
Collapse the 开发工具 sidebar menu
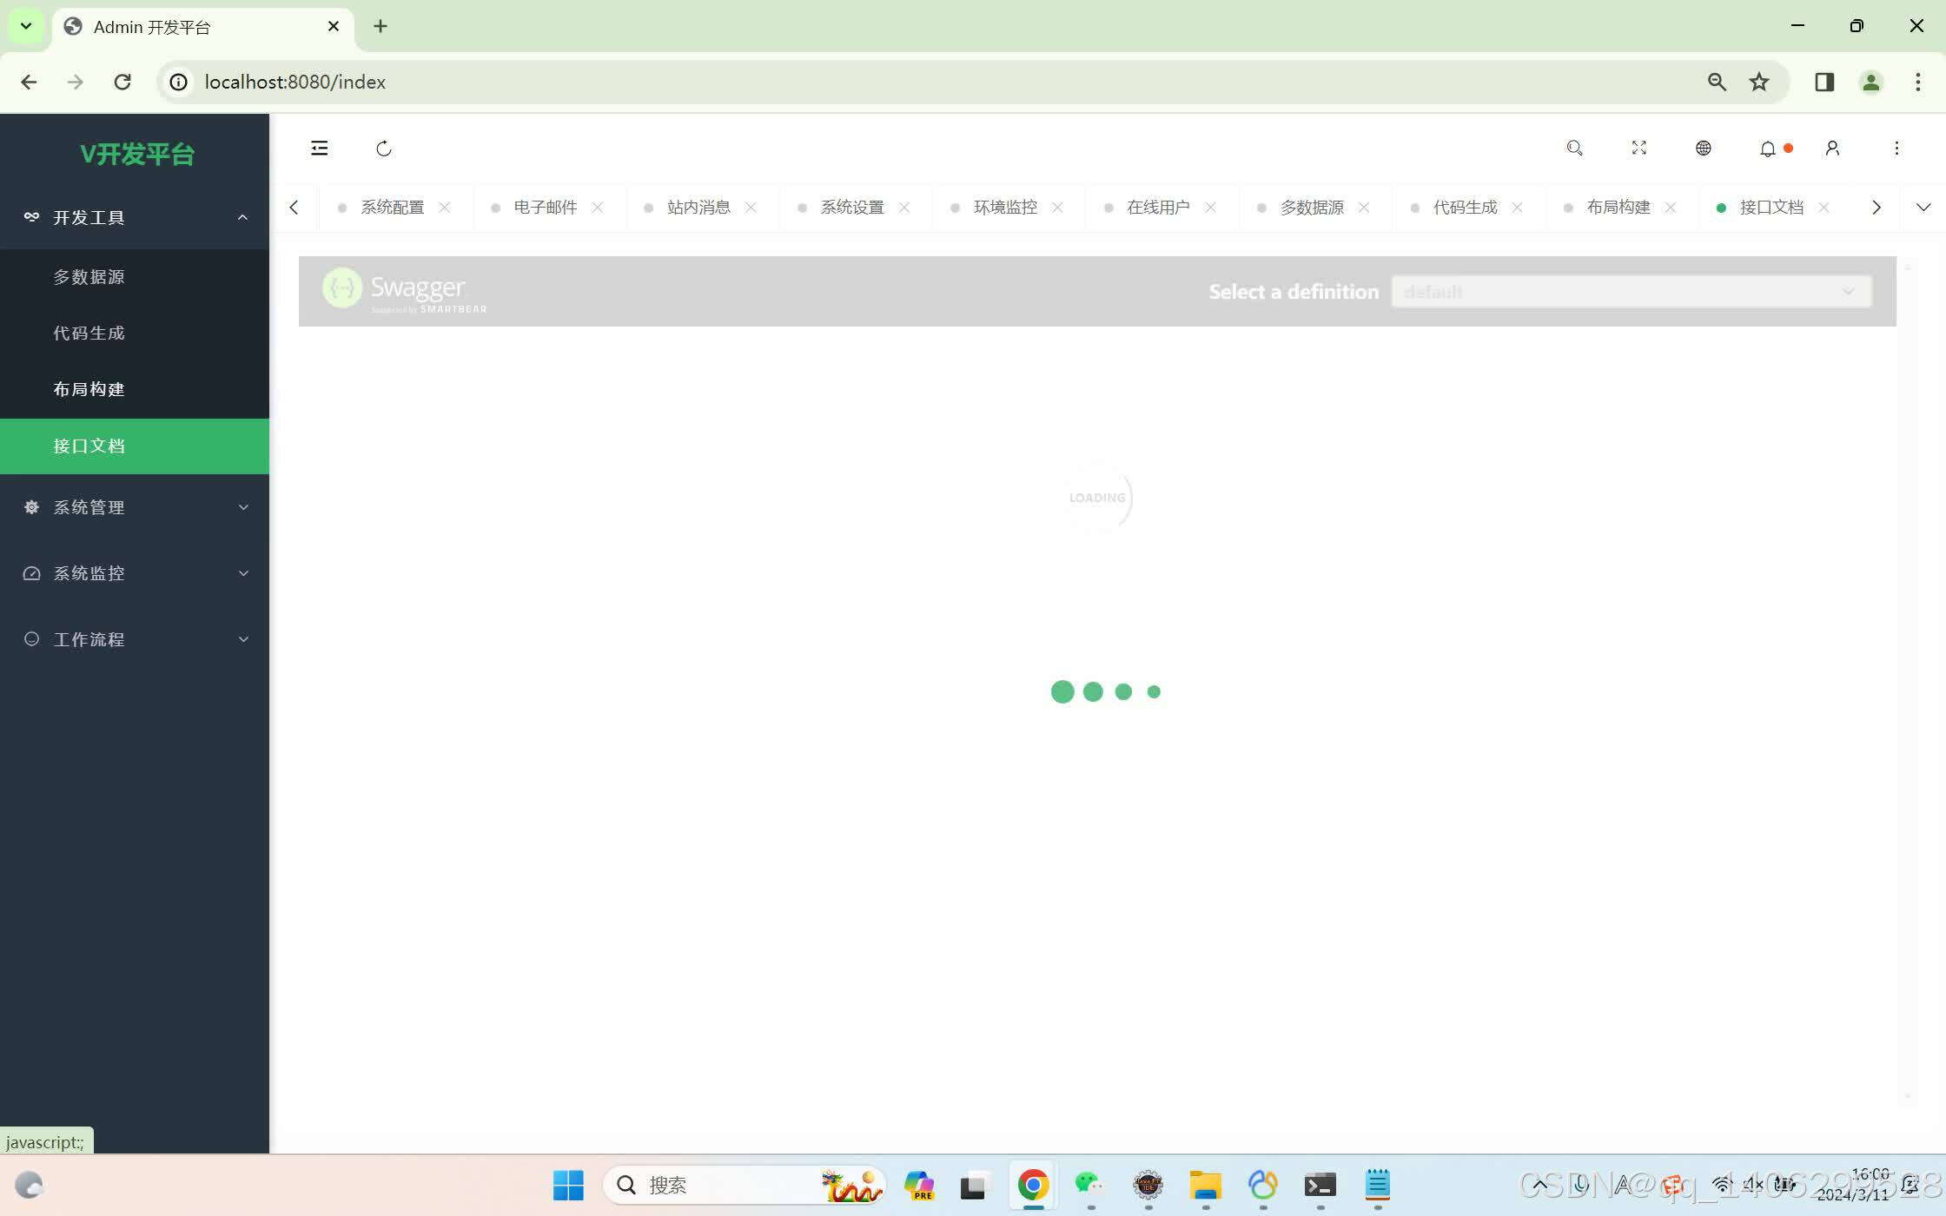pos(135,217)
